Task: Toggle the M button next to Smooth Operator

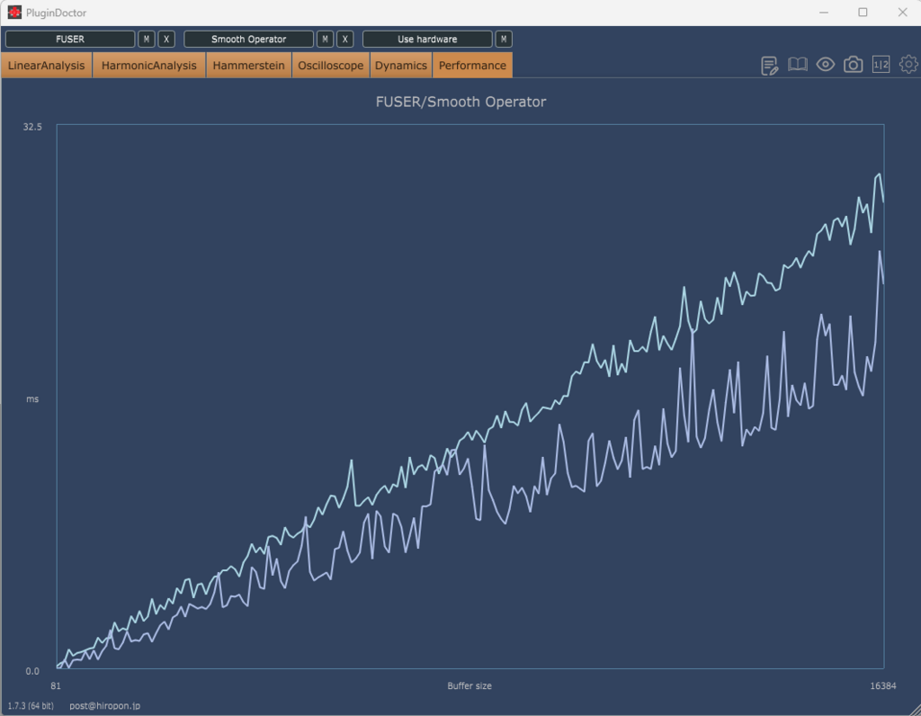Action: pos(325,40)
